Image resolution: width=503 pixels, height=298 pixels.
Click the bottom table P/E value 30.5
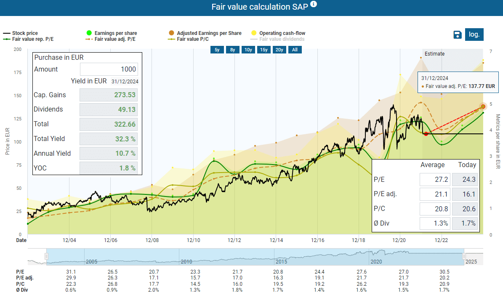point(444,272)
